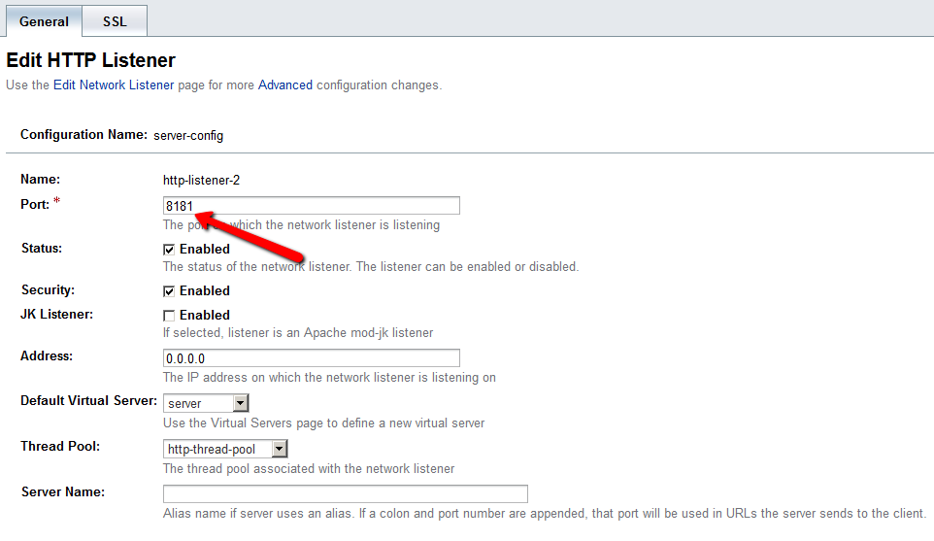The height and width of the screenshot is (541, 934).
Task: Follow the Edit Network Listener link
Action: point(114,85)
